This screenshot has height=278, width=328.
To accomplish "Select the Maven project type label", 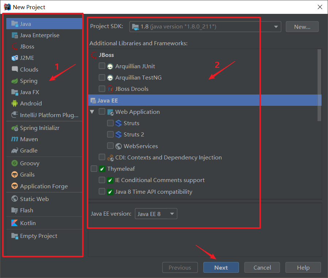I will 29,139.
